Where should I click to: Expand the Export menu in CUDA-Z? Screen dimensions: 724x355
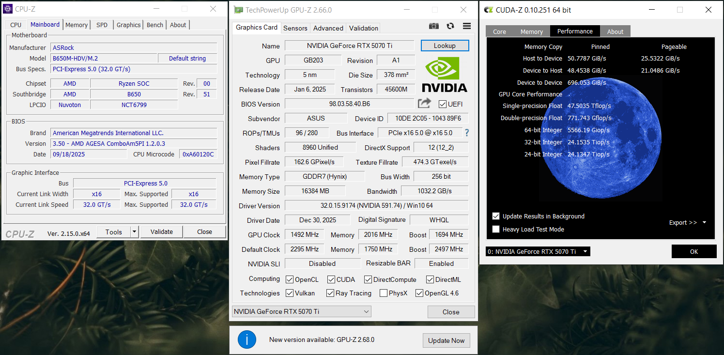coord(688,222)
